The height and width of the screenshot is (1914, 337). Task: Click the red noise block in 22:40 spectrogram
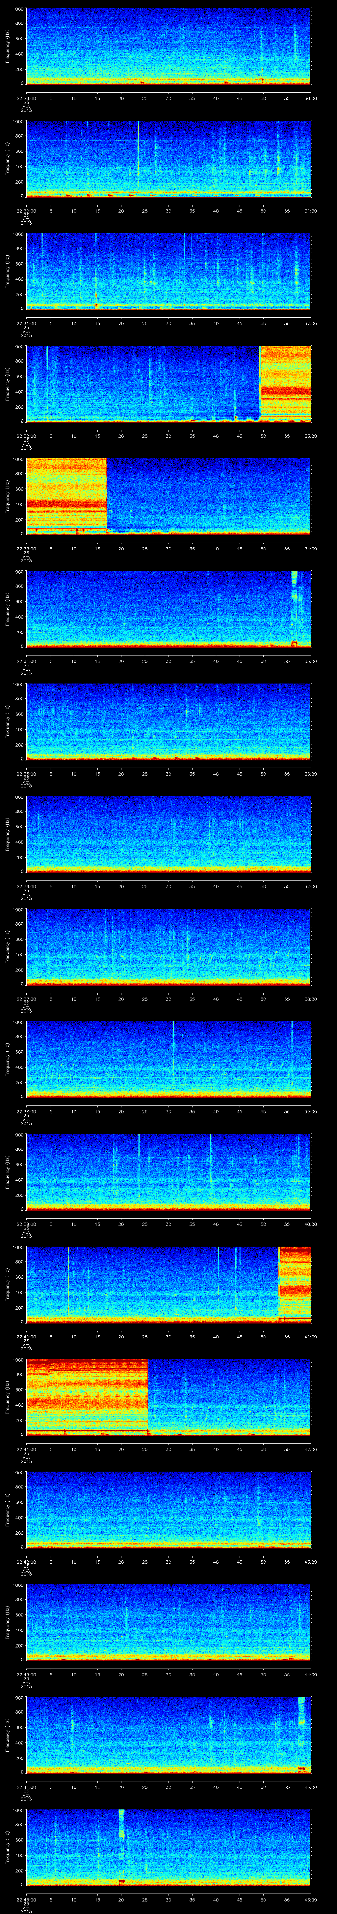[x=295, y=1285]
